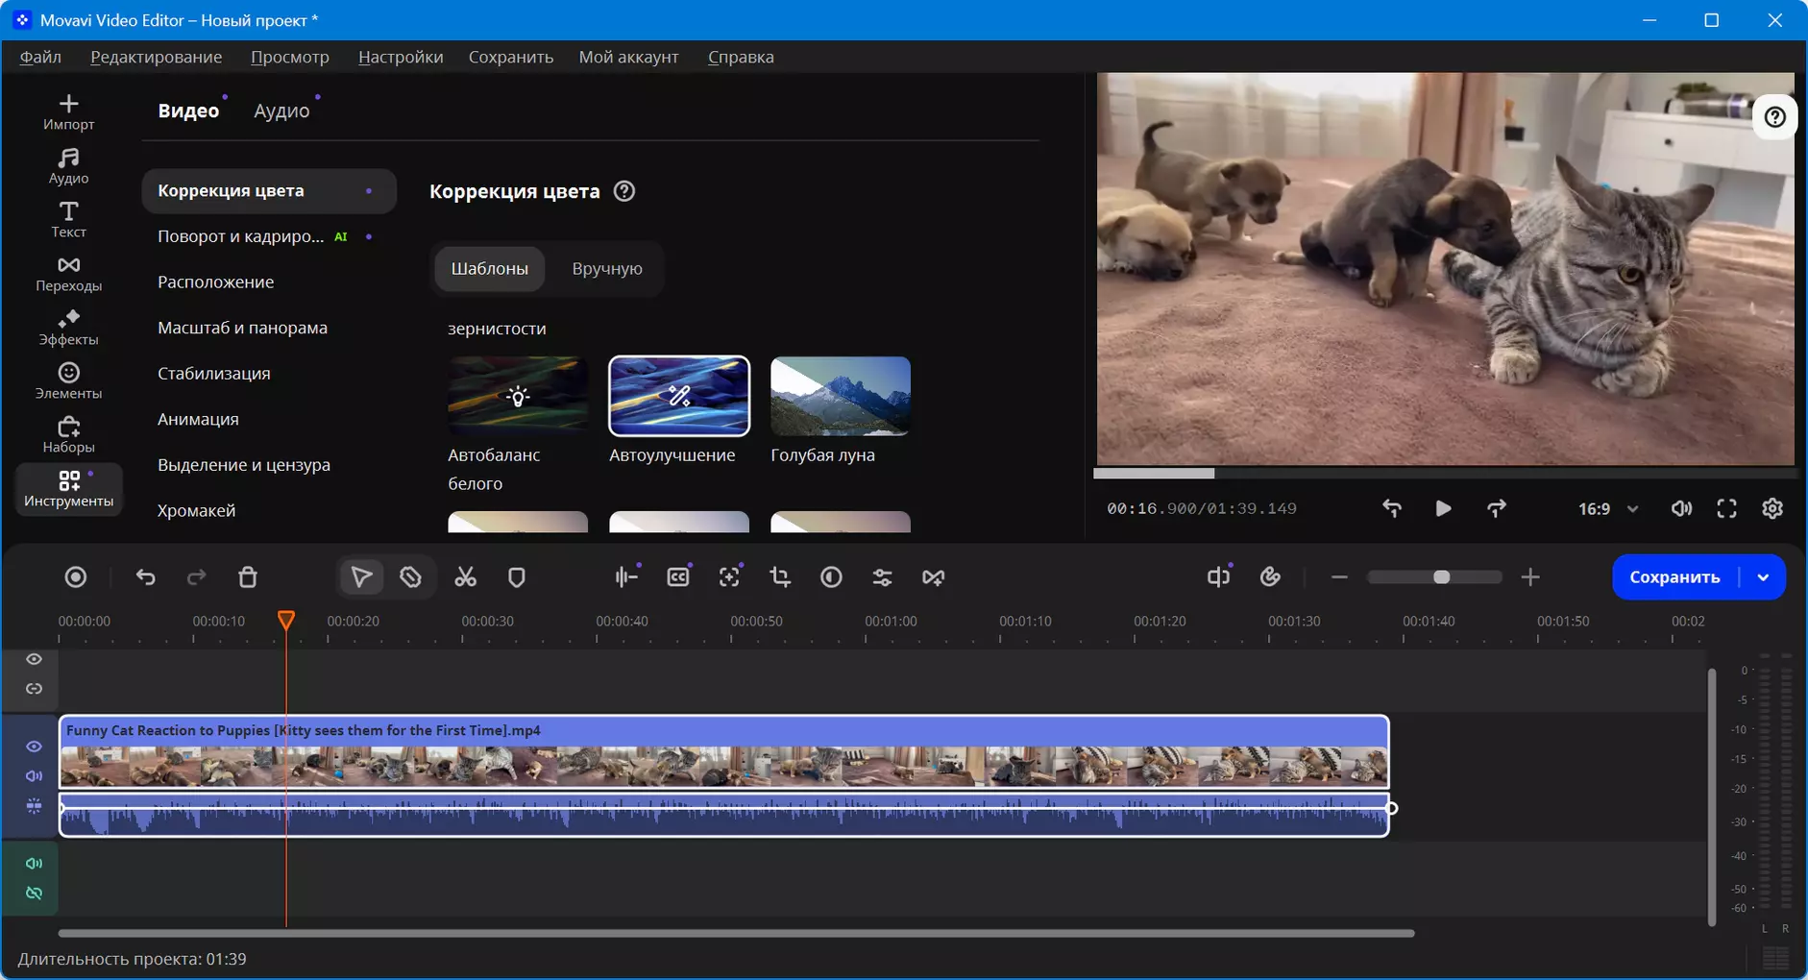
Task: Click the undo arrow in the timeline toolbar
Action: click(x=145, y=577)
